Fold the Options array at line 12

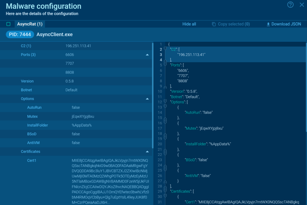(x=165, y=102)
